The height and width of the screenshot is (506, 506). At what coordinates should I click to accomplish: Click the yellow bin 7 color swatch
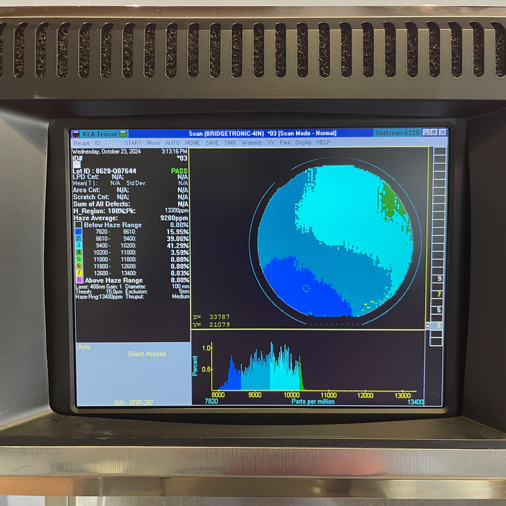78,273
